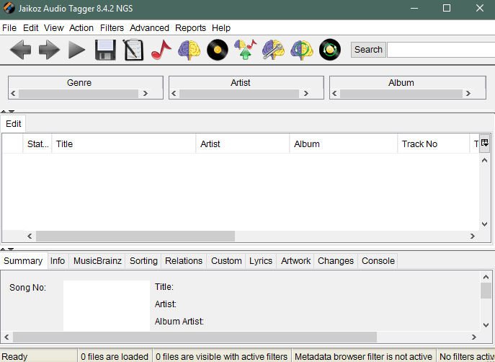The height and width of the screenshot is (362, 495).
Task: Click the Album browser left scroll arrow
Action: [x=334, y=94]
